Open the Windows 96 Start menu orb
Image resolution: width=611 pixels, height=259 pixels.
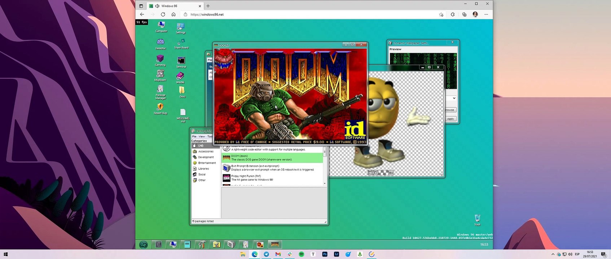143,245
